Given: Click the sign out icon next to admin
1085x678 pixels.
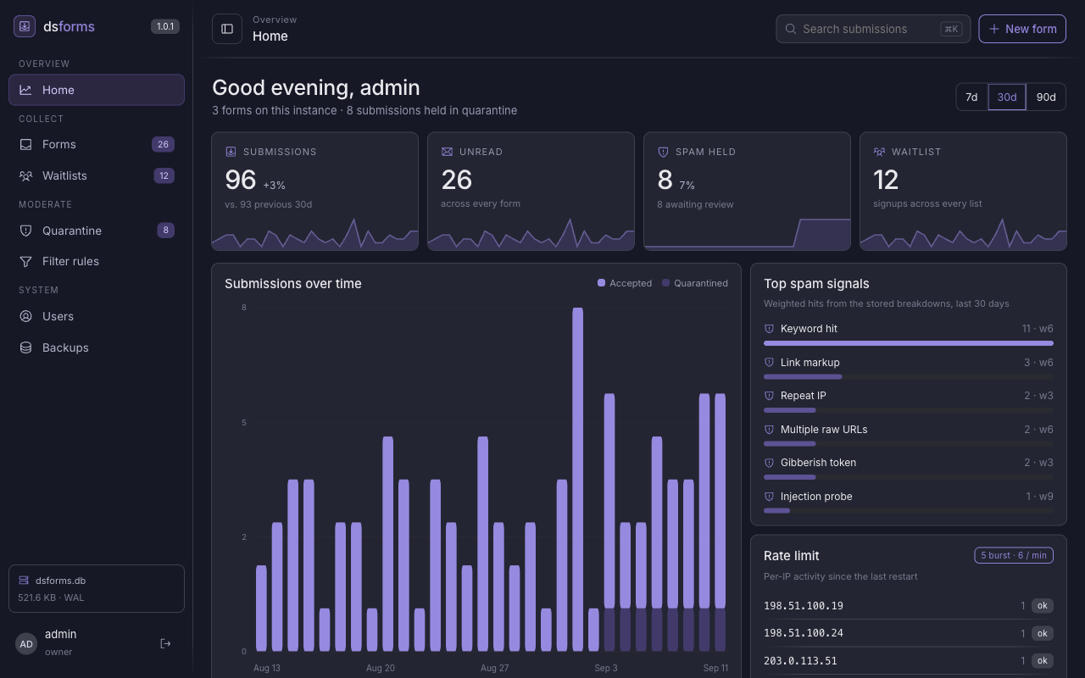Looking at the screenshot, I should (165, 643).
